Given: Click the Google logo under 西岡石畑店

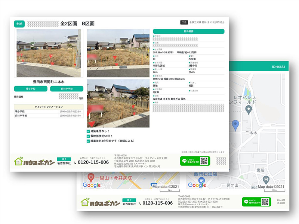Looking at the screenshot, I should tap(197, 185).
